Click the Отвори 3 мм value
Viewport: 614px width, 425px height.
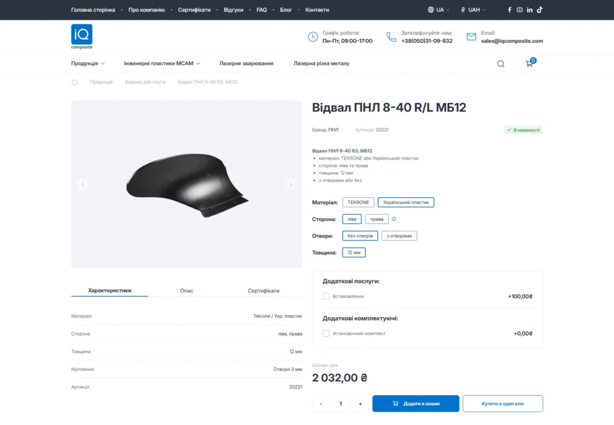click(287, 369)
